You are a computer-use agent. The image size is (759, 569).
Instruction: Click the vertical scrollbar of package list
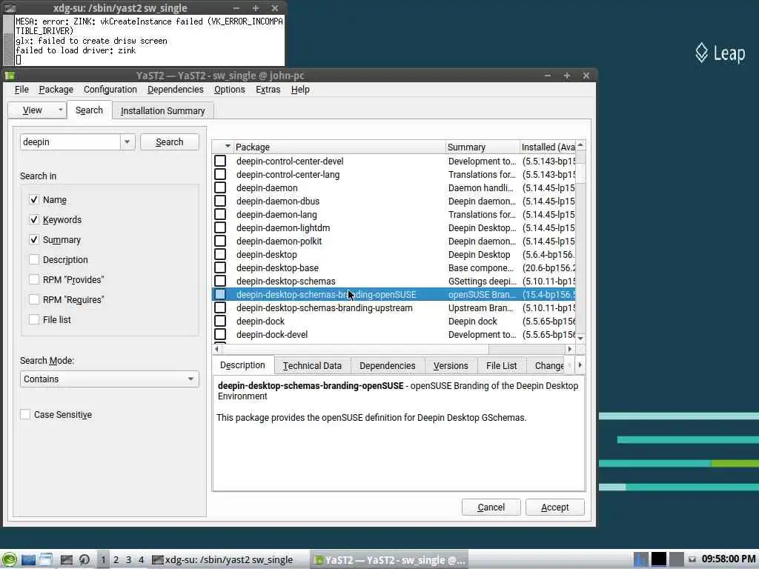(580, 242)
